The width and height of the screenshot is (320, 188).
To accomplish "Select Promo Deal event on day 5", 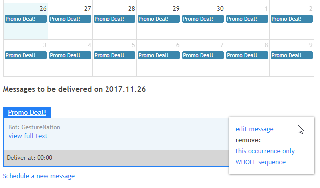I will click(114, 55).
